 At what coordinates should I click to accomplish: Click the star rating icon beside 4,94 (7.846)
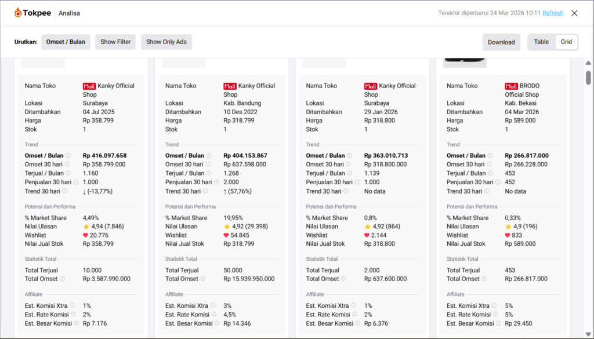pyautogui.click(x=86, y=227)
